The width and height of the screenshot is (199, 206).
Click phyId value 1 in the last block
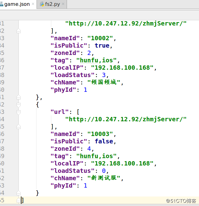[x=85, y=186]
